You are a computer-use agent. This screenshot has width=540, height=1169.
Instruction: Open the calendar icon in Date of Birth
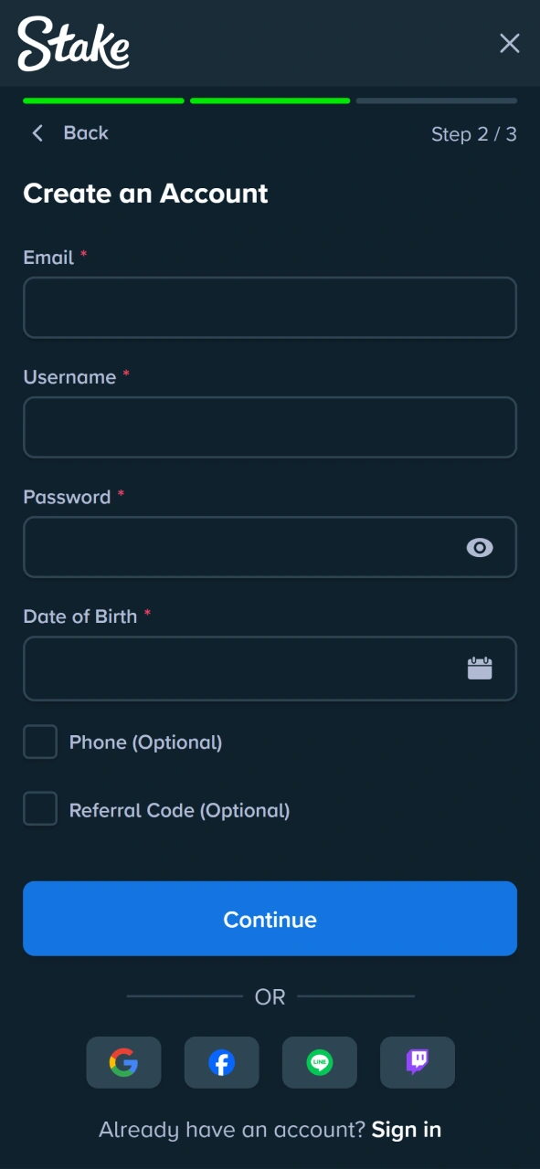tap(480, 669)
